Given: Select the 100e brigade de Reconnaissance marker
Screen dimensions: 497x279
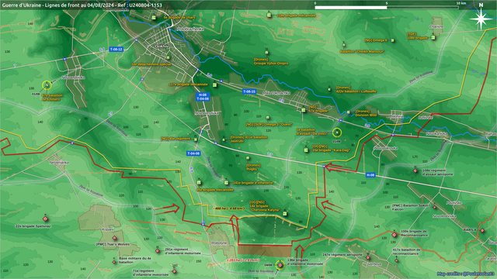Looking at the screenshot, I should point(394,235).
